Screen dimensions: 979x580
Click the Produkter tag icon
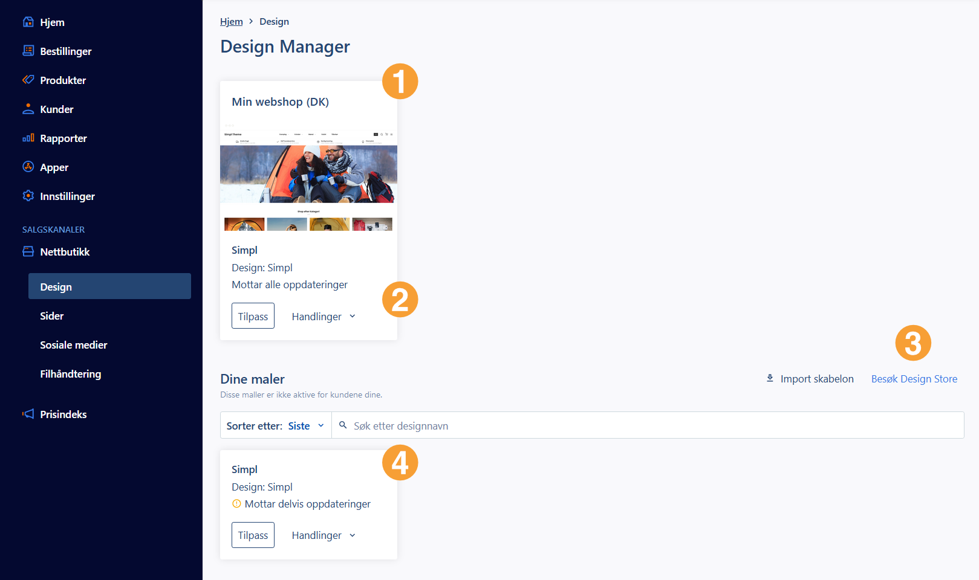[28, 80]
